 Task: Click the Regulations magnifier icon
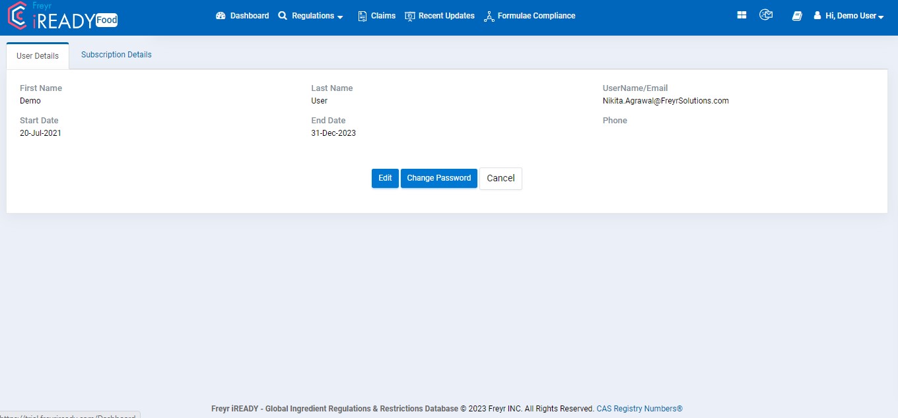[283, 16]
